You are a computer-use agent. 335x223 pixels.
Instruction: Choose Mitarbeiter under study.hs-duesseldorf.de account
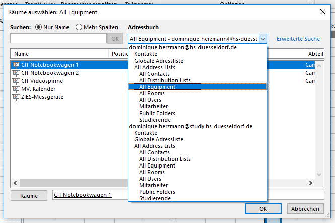154,185
